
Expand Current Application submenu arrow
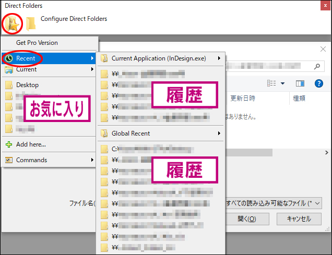coord(219,58)
